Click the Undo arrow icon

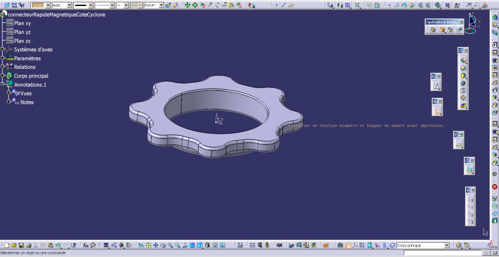[x=58, y=245]
